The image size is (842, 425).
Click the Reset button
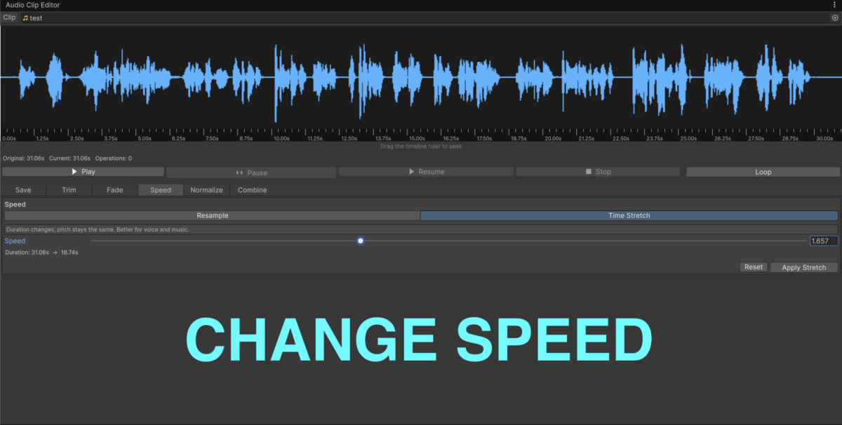point(754,267)
